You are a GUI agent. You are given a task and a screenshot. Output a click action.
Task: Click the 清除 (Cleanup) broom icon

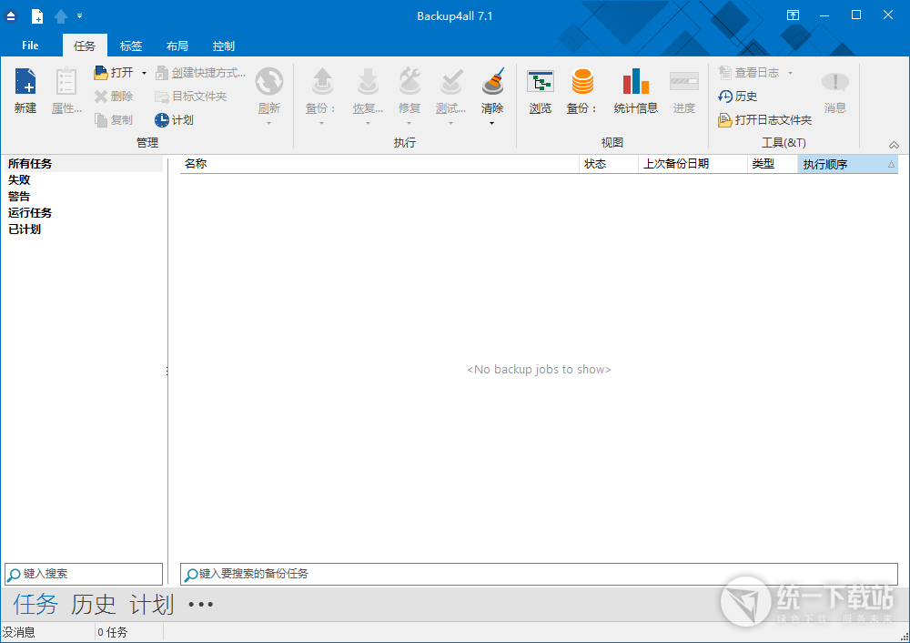[x=492, y=83]
